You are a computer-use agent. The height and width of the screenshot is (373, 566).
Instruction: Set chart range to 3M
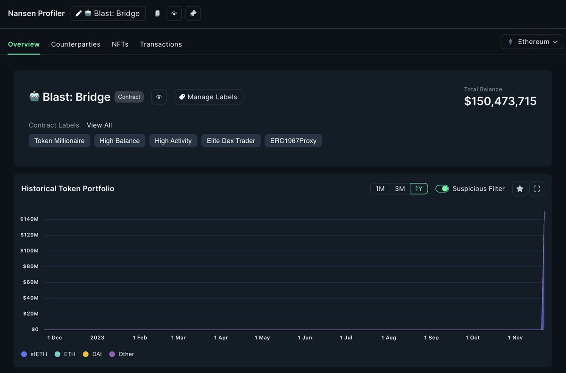(400, 189)
